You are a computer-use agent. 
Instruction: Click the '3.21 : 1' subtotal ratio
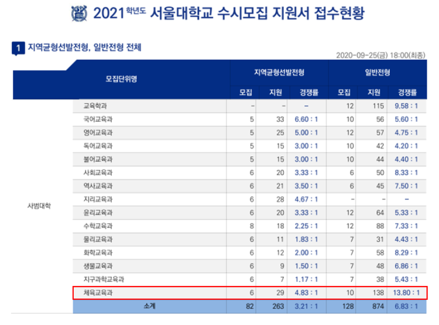pyautogui.click(x=306, y=306)
